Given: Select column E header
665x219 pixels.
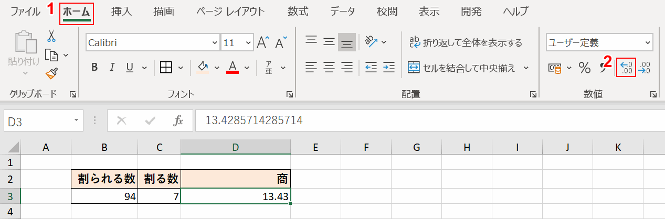Looking at the screenshot, I should click(x=315, y=147).
